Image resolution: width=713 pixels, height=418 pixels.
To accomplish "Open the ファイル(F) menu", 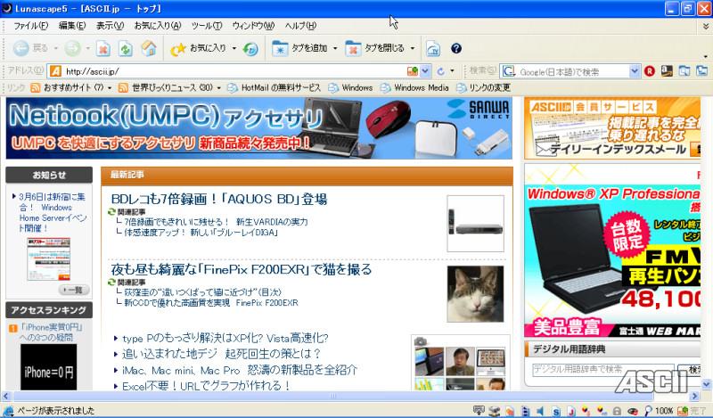I will [30, 26].
